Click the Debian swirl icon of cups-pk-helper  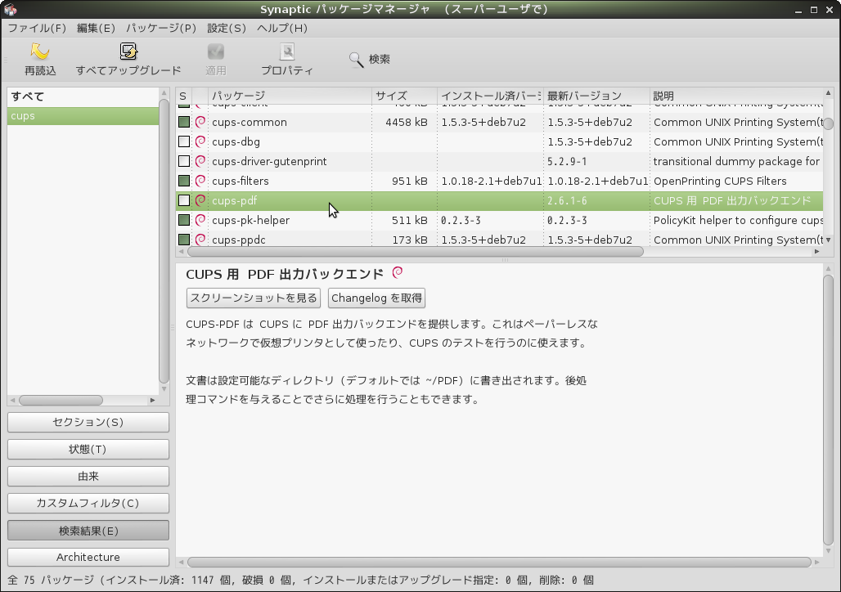tap(200, 220)
